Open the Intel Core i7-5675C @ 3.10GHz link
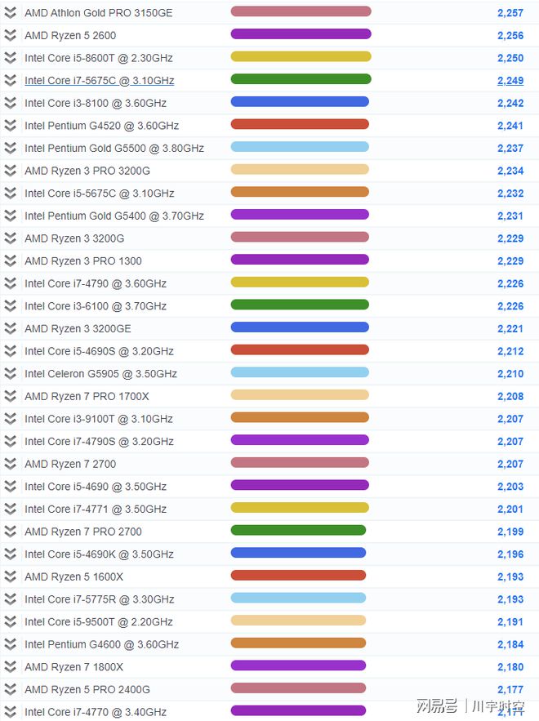Viewport: 539px width, 721px height. coord(99,81)
